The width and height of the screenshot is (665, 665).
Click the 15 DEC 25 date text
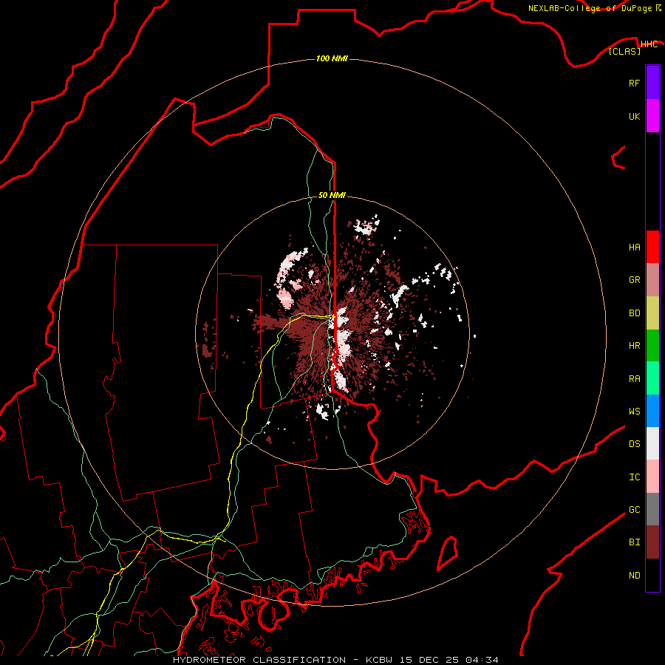click(x=429, y=660)
